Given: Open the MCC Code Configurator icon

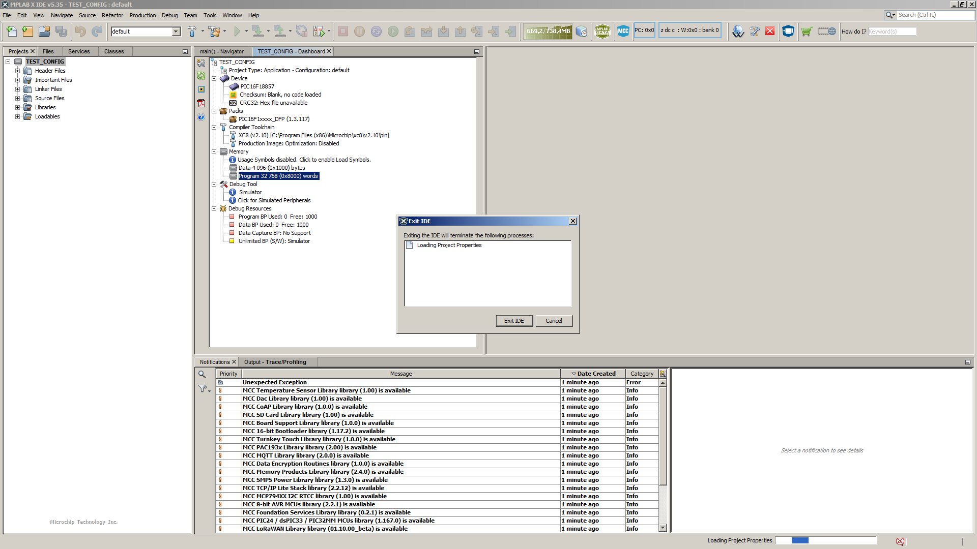Looking at the screenshot, I should [623, 32].
